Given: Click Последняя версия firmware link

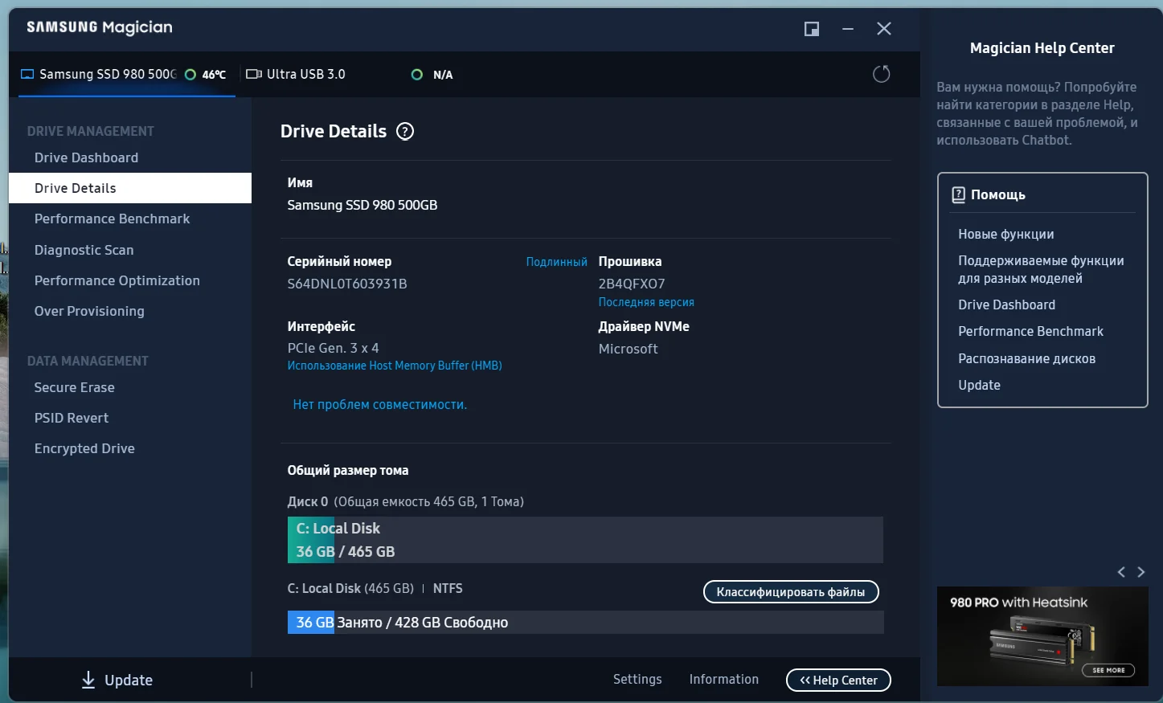Looking at the screenshot, I should (646, 302).
